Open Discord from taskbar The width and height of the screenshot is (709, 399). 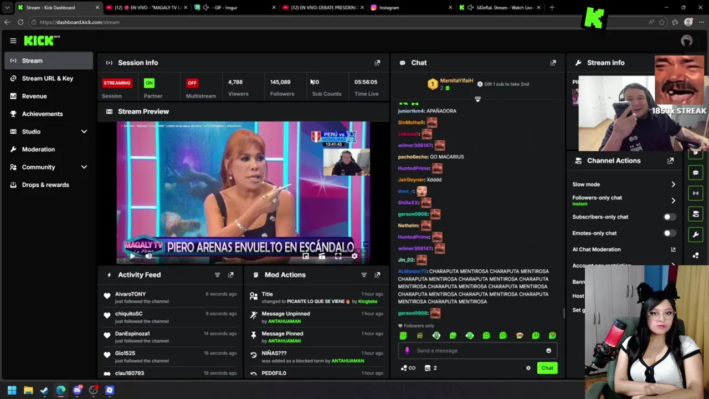coord(77,390)
